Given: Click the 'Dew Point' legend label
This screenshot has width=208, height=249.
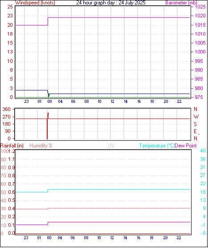Looking at the screenshot, I should (186, 146).
